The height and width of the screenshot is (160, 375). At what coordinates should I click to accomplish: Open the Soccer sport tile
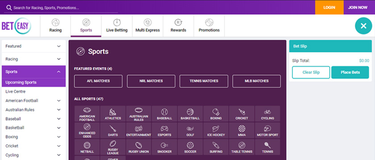[x=190, y=147]
